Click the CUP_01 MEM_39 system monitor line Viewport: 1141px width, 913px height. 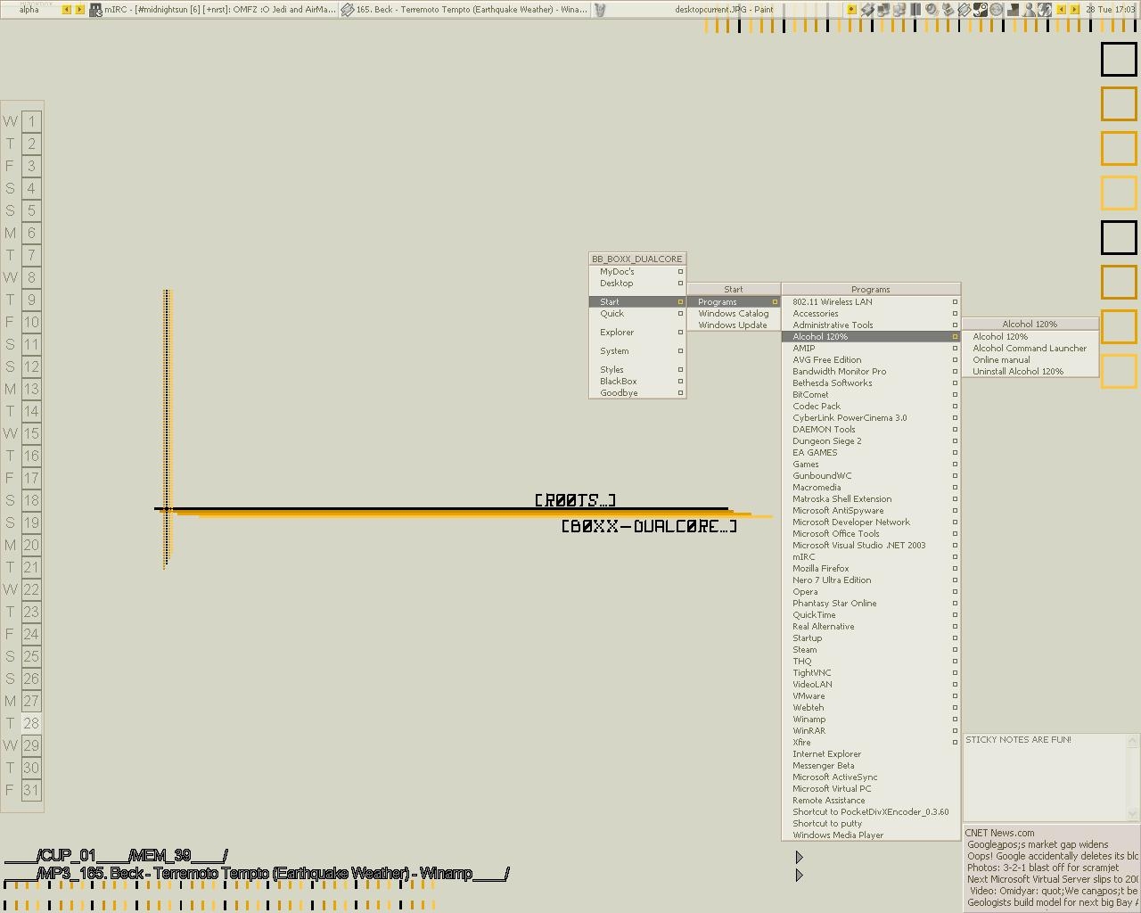click(116, 856)
